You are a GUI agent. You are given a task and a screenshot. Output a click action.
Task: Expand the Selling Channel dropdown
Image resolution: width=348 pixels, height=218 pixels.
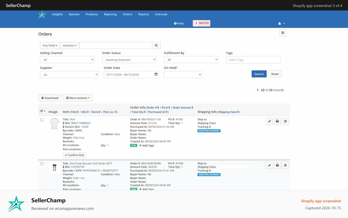pyautogui.click(x=67, y=60)
